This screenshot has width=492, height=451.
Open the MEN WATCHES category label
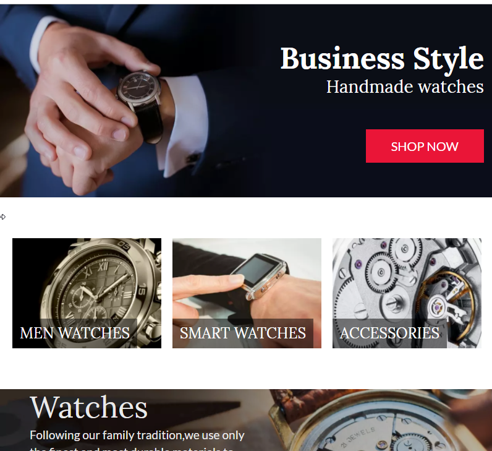point(75,333)
